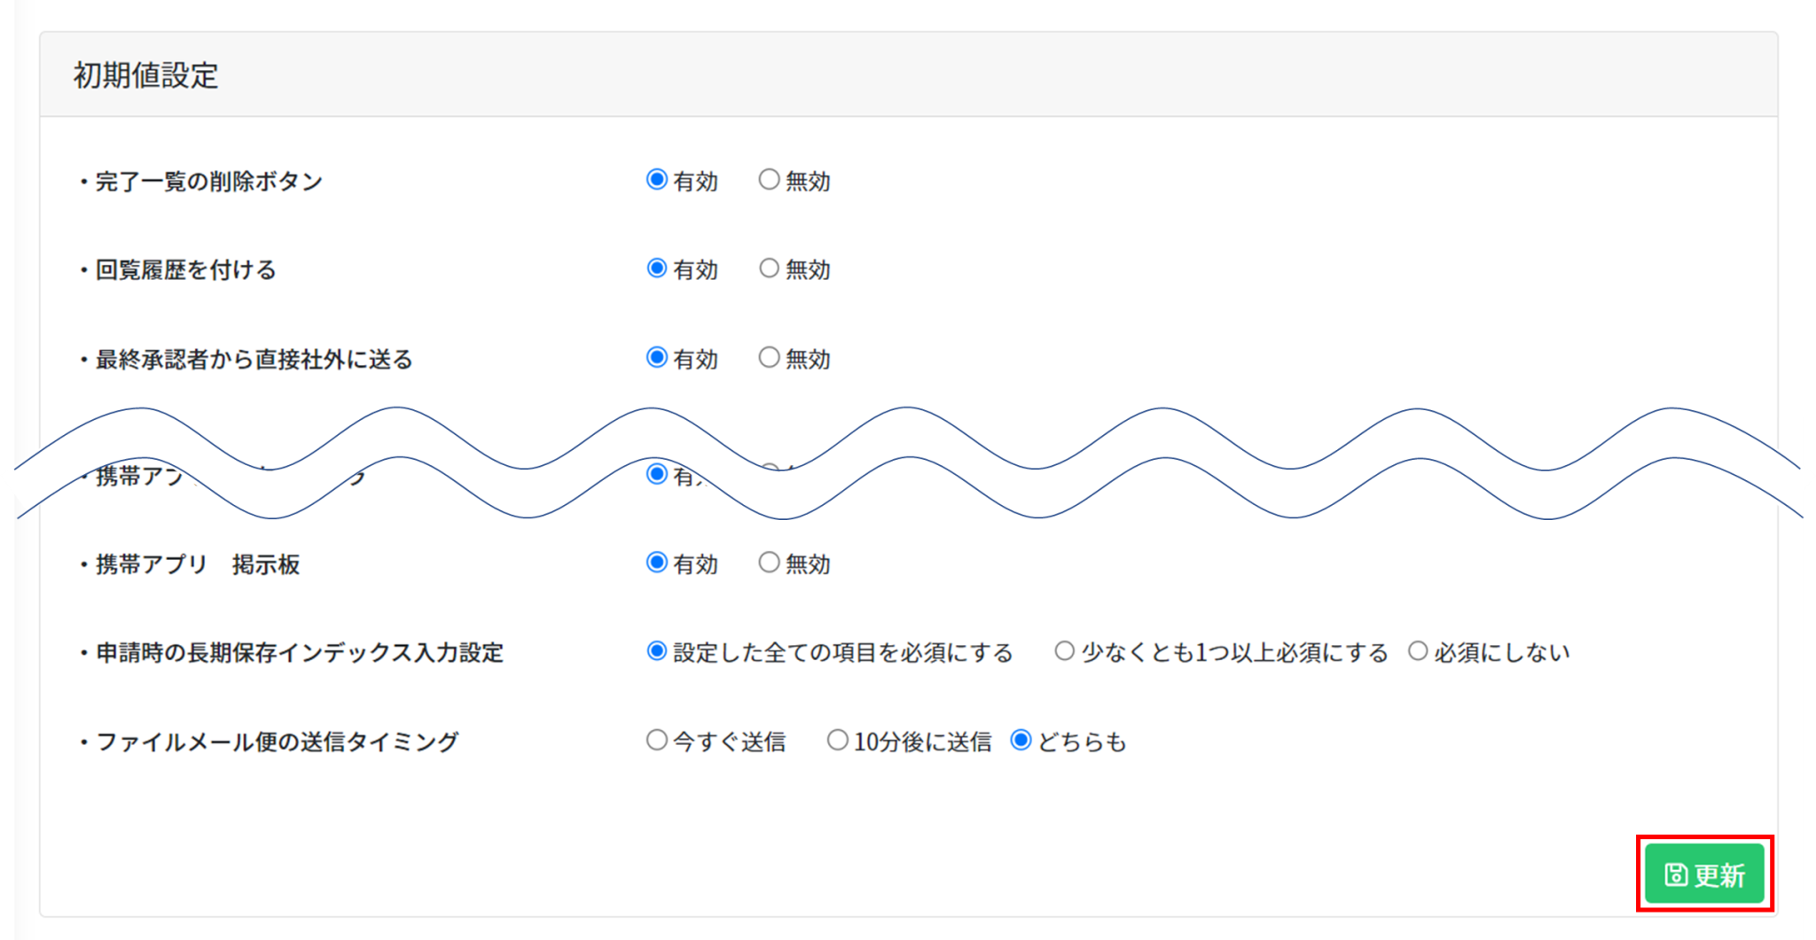Disable 回覧履歴を付ける with 無効 radio
This screenshot has height=940, width=1816.
(x=769, y=268)
